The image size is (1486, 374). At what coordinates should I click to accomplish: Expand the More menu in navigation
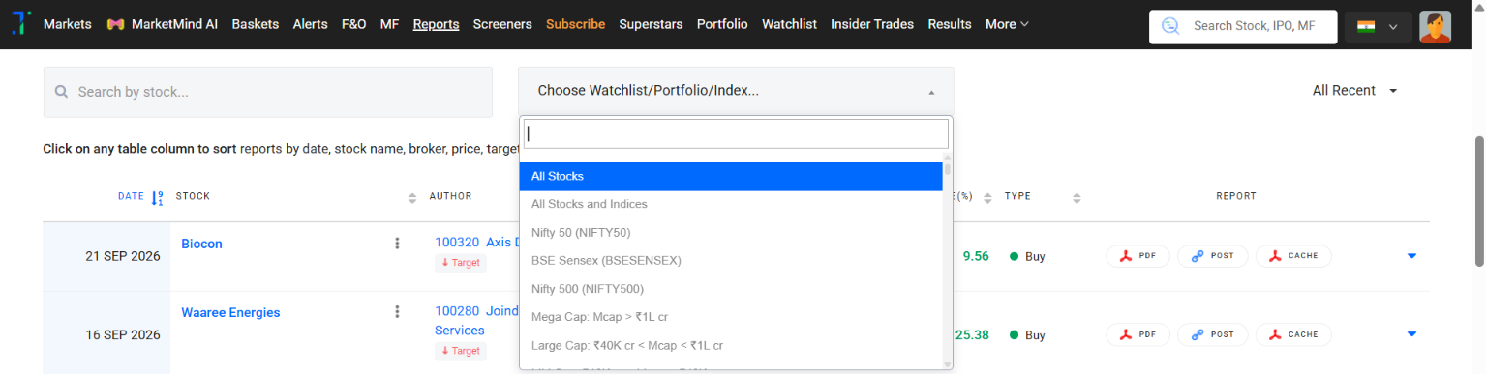[x=1007, y=24]
